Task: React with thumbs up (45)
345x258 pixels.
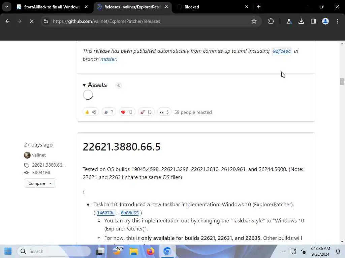Action: pos(91,112)
